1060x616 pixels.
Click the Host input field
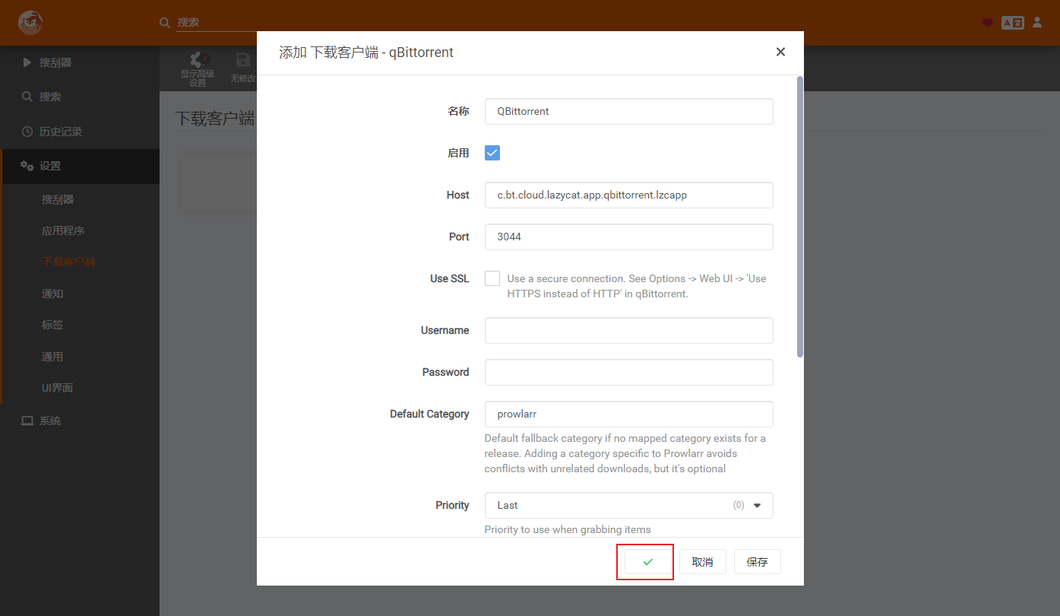(x=629, y=195)
